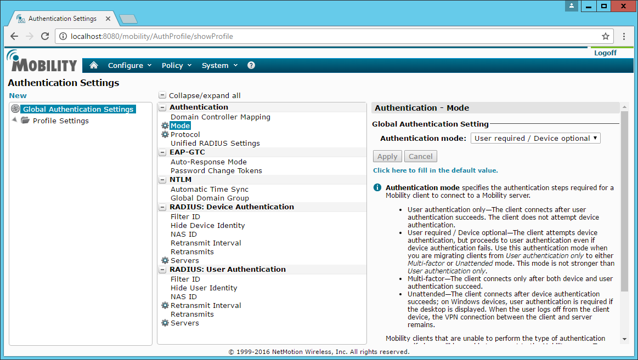638x360 pixels.
Task: Expand the Profile Settings tree node
Action: (14, 120)
